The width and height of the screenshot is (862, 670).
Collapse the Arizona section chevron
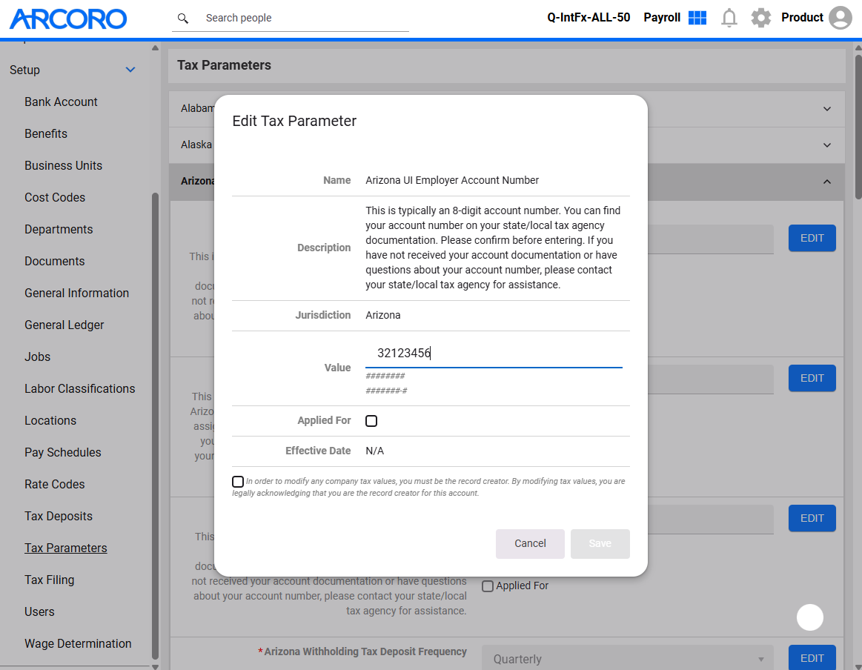(x=827, y=182)
